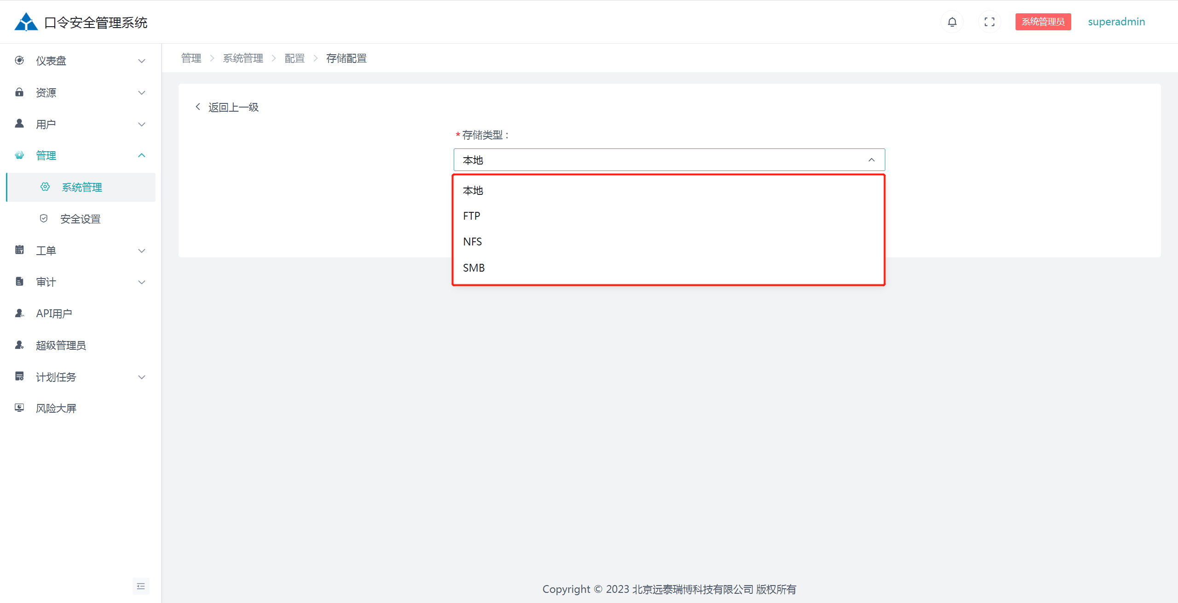Click the monitor icon beside 风险大屏

pos(19,408)
